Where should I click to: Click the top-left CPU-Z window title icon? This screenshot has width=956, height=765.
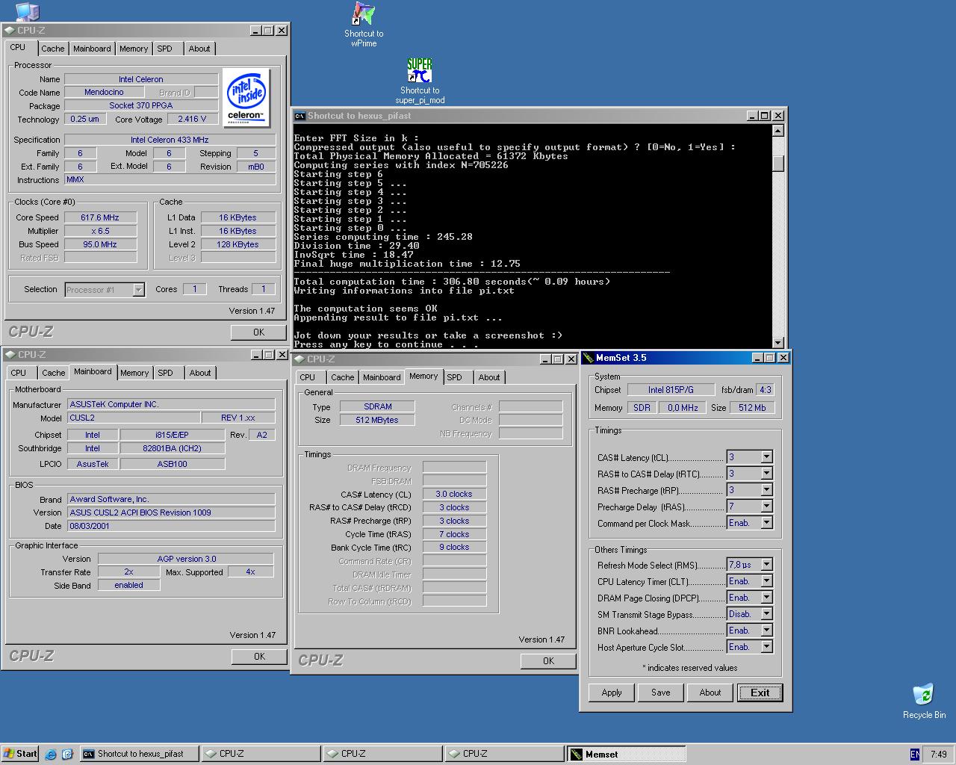click(x=9, y=31)
